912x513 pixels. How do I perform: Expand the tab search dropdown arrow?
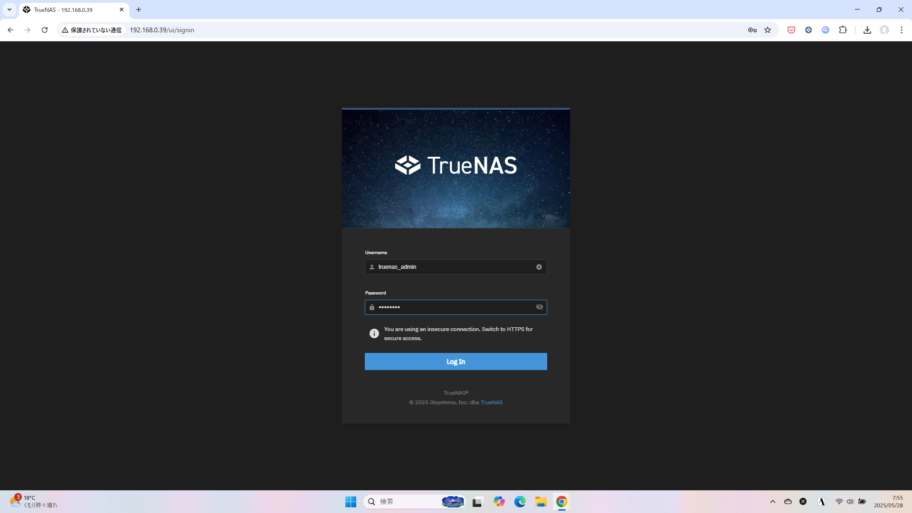click(9, 9)
